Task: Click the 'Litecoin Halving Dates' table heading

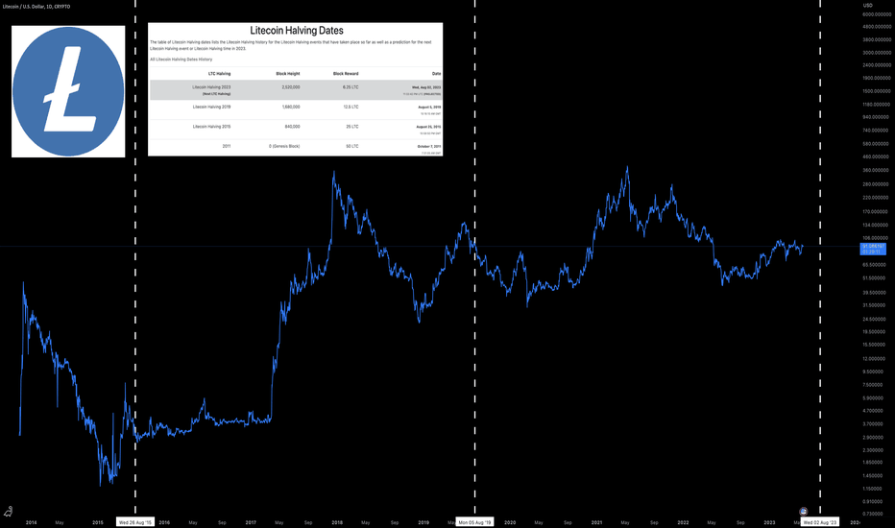Action: (297, 31)
